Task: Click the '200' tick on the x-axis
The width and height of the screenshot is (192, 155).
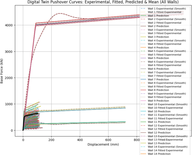Action: [51, 140]
